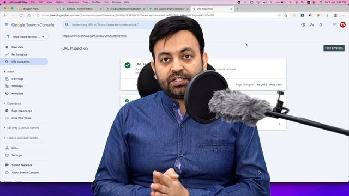The width and height of the screenshot is (349, 196).
Task: Open the Search Console hamburger menu
Action: [7, 25]
